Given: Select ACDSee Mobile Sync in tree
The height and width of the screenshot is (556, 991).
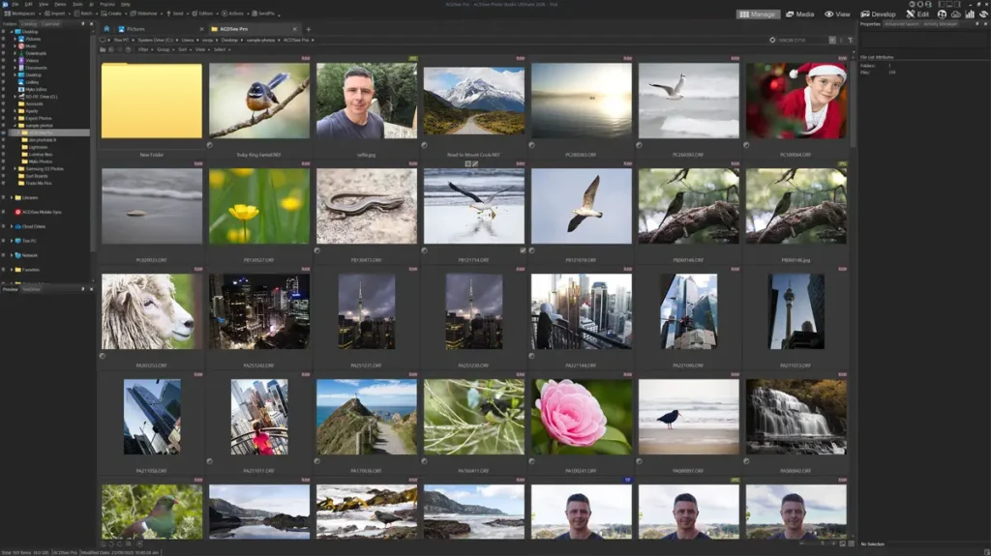Looking at the screenshot, I should click(x=42, y=213).
